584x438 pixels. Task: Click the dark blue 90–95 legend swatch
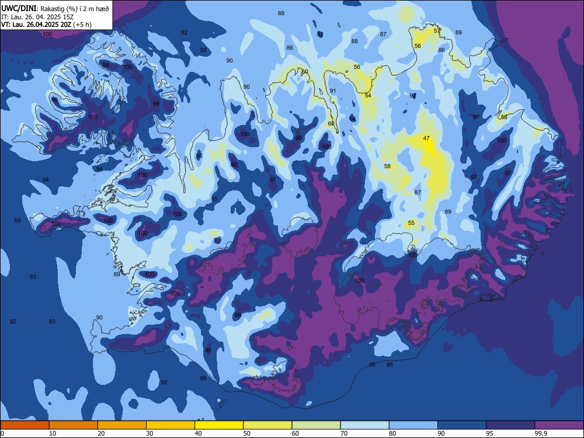pyautogui.click(x=462, y=425)
